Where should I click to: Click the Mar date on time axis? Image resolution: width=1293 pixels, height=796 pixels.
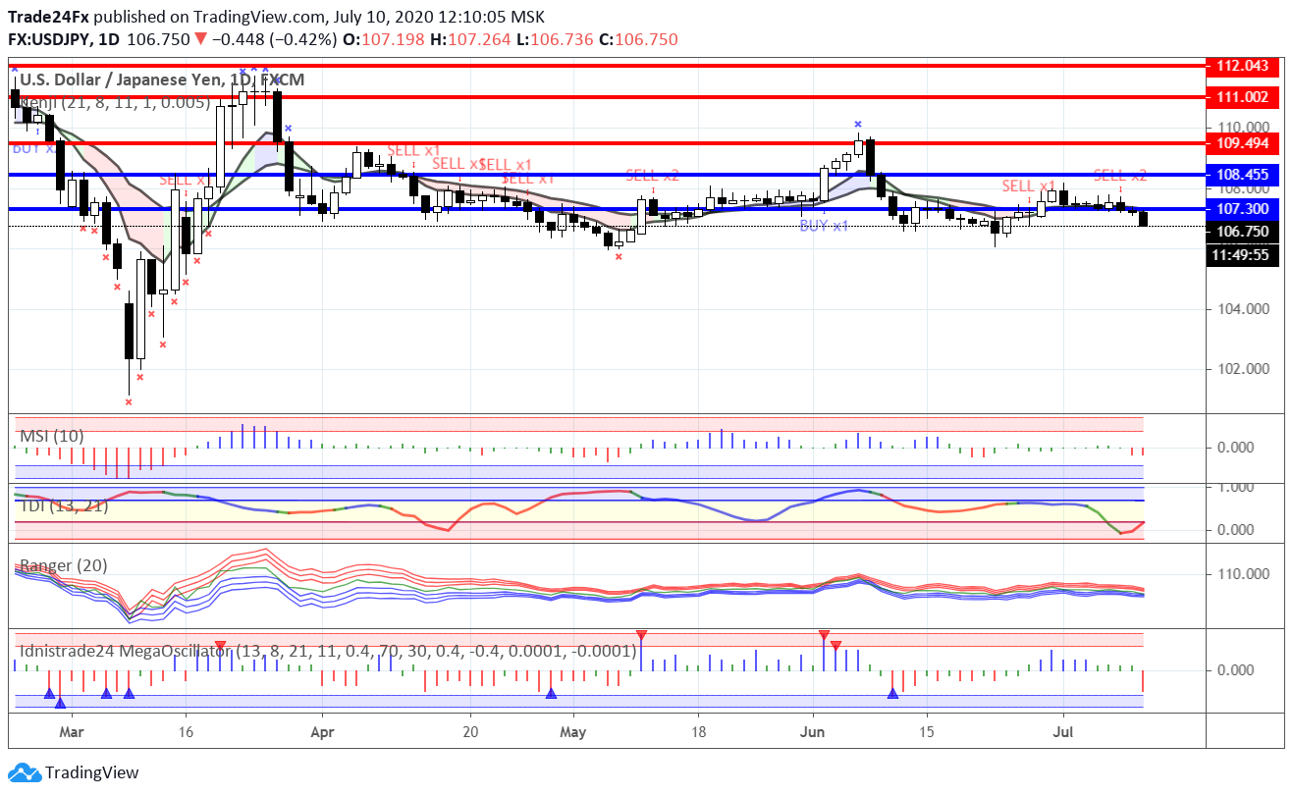coord(71,731)
